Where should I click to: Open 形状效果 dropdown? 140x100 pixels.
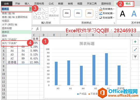click(x=107, y=18)
